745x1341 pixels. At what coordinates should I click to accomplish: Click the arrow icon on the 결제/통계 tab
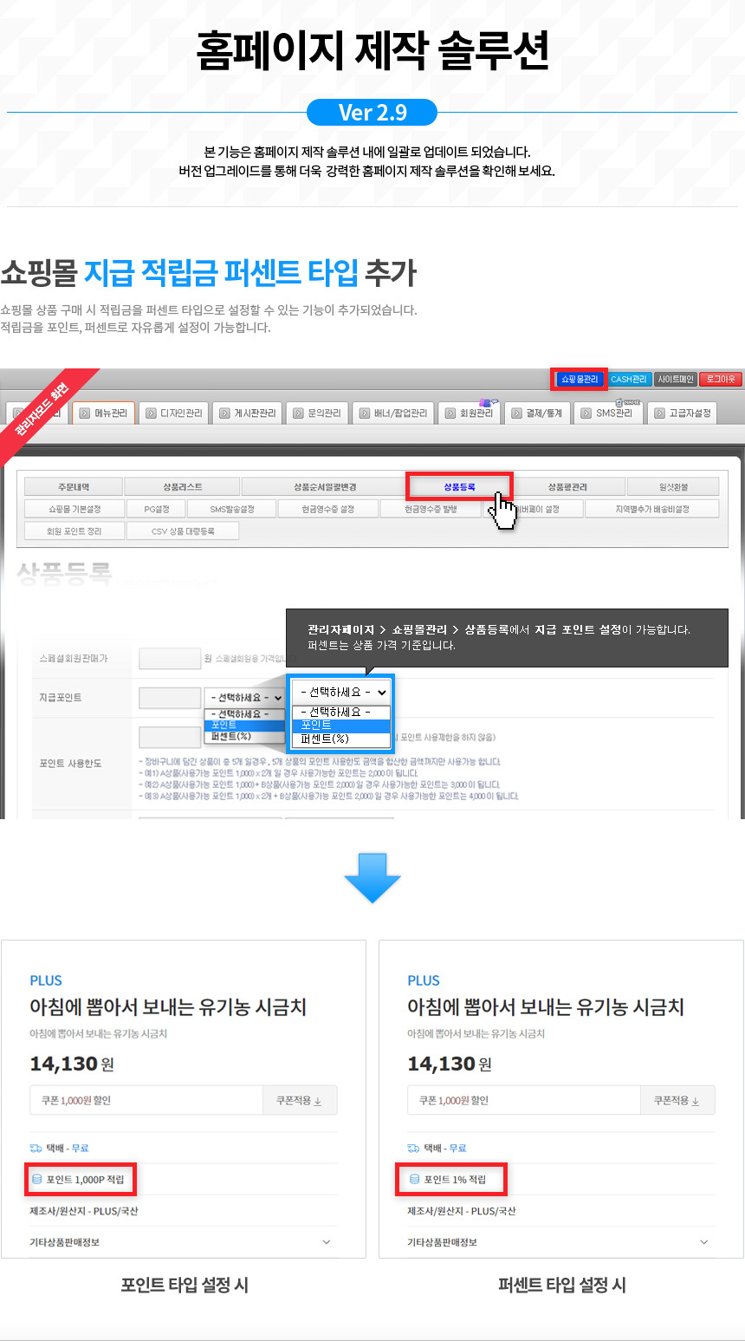pyautogui.click(x=516, y=413)
